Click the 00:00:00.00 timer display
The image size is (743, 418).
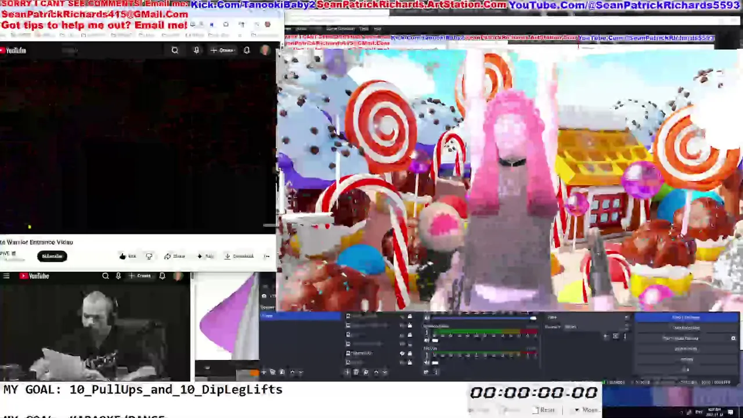(x=534, y=392)
